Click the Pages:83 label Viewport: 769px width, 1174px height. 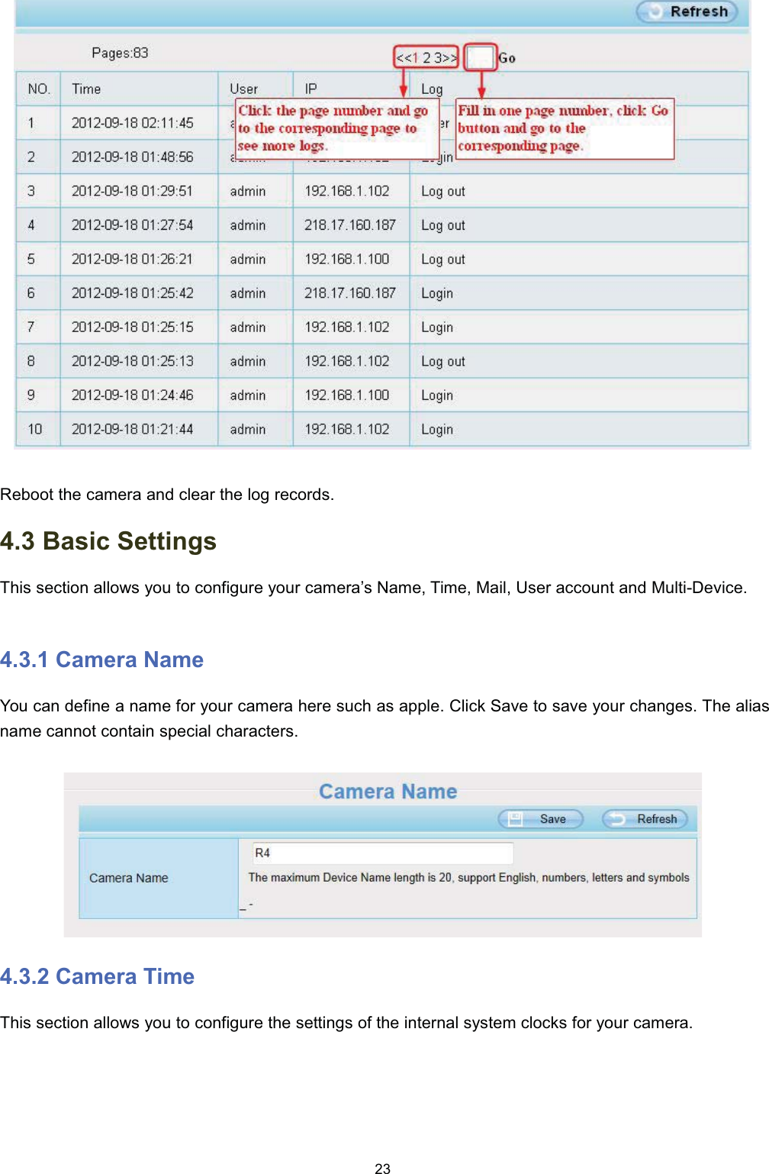[120, 53]
